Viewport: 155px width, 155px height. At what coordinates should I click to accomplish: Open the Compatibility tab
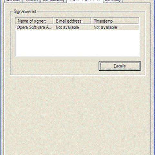click(54, 1)
